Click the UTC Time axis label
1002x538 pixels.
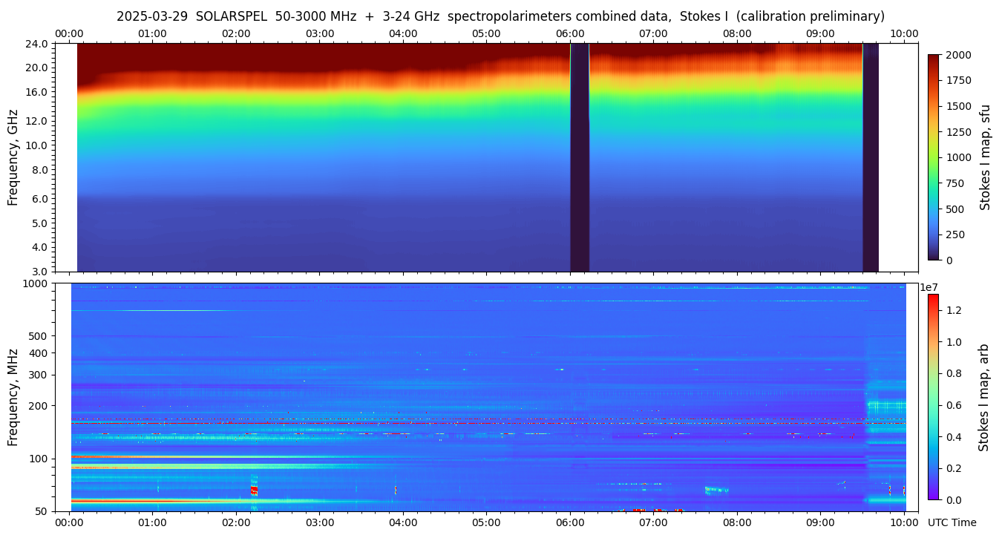[x=952, y=522]
